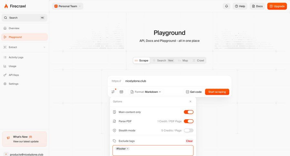
Task: Click the notifications bell icon
Action: [x=227, y=6]
